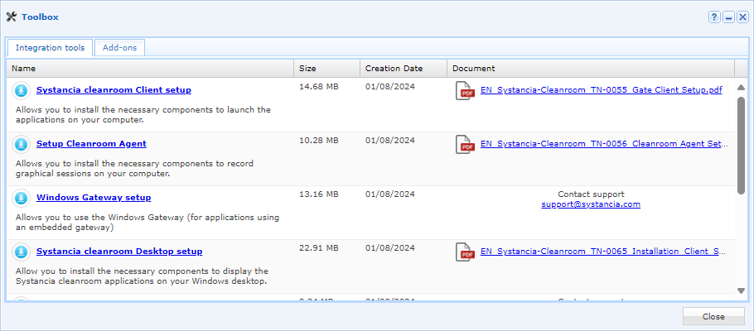
Task: Click scrollbar down arrow in tools list
Action: pos(741,290)
